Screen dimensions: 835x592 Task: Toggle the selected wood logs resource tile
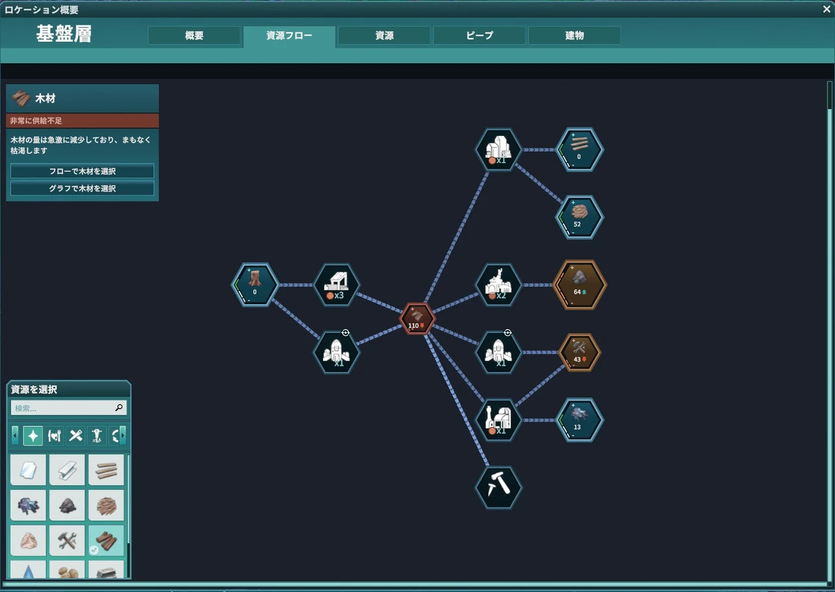point(106,541)
